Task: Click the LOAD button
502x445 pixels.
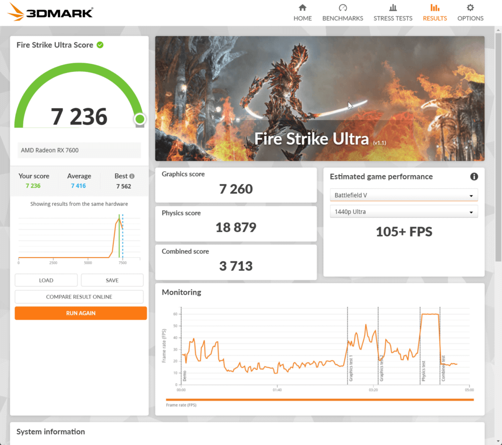Action: 46,281
